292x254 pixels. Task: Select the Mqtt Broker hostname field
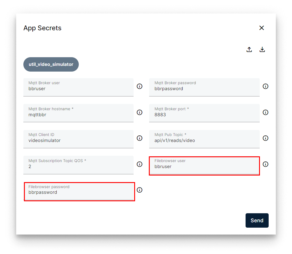(78, 113)
